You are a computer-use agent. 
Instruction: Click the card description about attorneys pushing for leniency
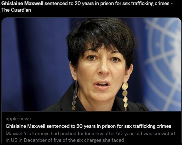pyautogui.click(x=90, y=137)
